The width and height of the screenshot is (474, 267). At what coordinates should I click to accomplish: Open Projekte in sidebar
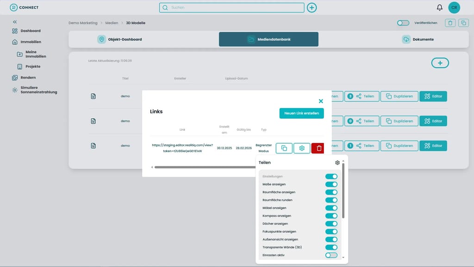coord(29,67)
